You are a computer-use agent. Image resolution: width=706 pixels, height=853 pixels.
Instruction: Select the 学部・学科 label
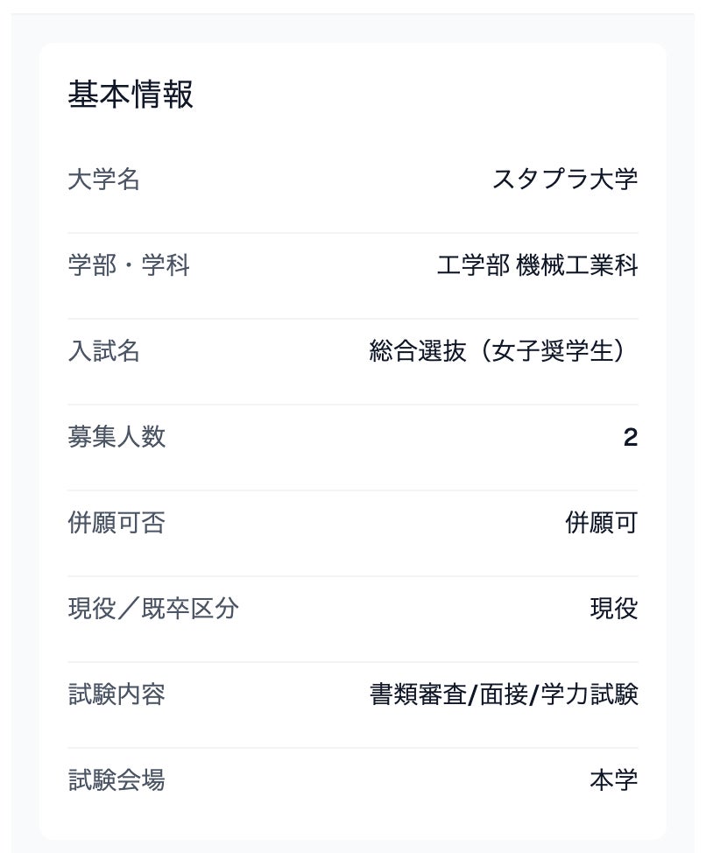tap(129, 265)
